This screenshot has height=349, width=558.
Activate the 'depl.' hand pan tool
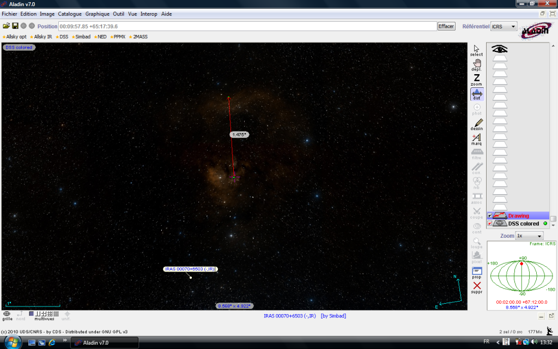[476, 65]
